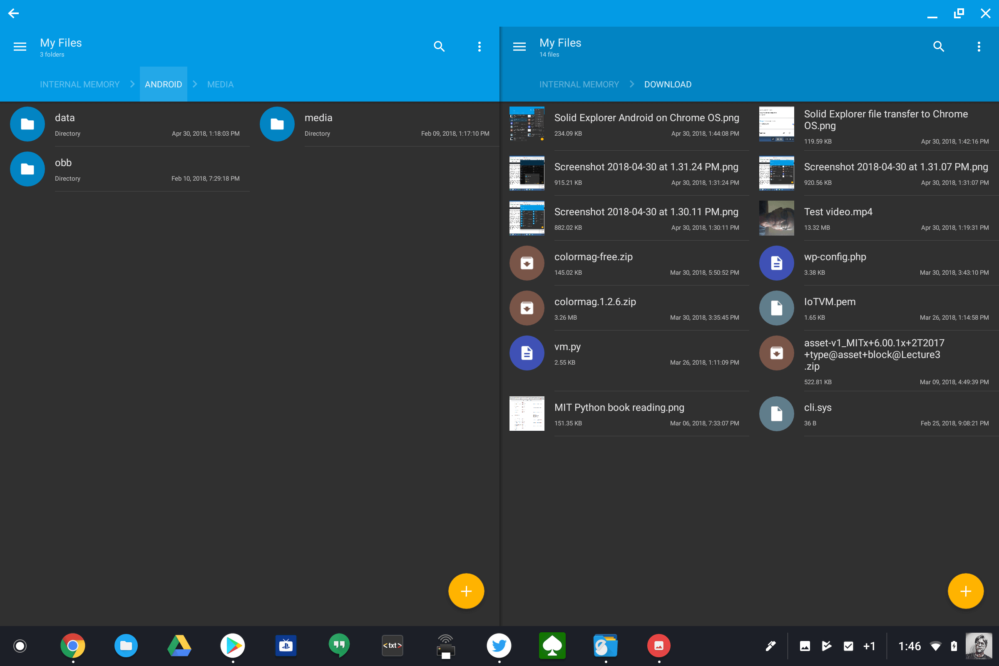Select file name 'MIT Python book reading.png'
The image size is (999, 666).
click(619, 408)
